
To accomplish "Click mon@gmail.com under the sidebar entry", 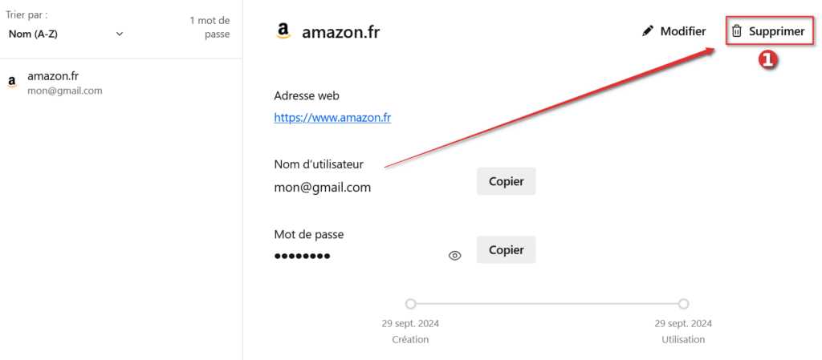I will (x=65, y=91).
